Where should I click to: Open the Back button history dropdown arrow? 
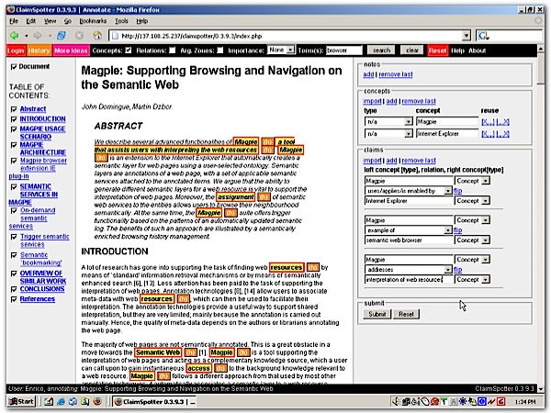click(26, 36)
